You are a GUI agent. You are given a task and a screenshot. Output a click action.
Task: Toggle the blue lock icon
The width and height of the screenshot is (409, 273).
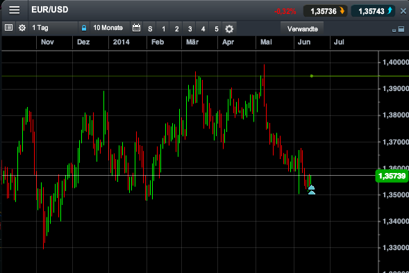point(84,28)
